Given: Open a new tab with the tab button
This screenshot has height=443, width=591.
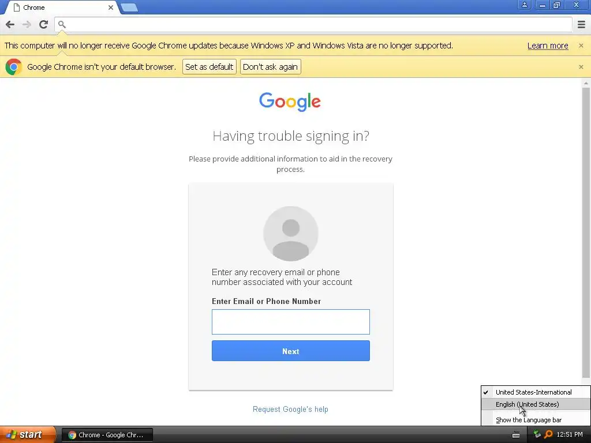Looking at the screenshot, I should [129, 7].
